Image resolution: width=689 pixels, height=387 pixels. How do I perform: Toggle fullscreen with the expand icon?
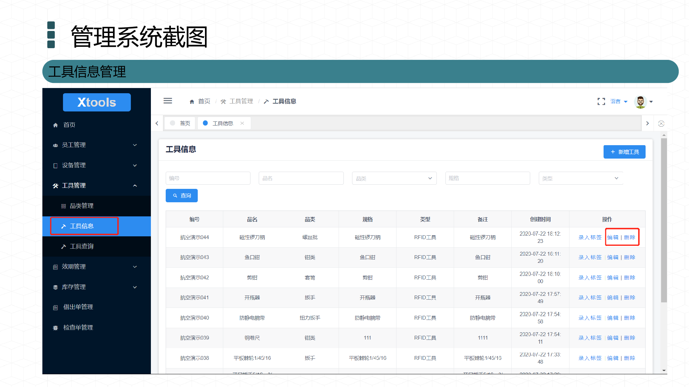click(601, 101)
